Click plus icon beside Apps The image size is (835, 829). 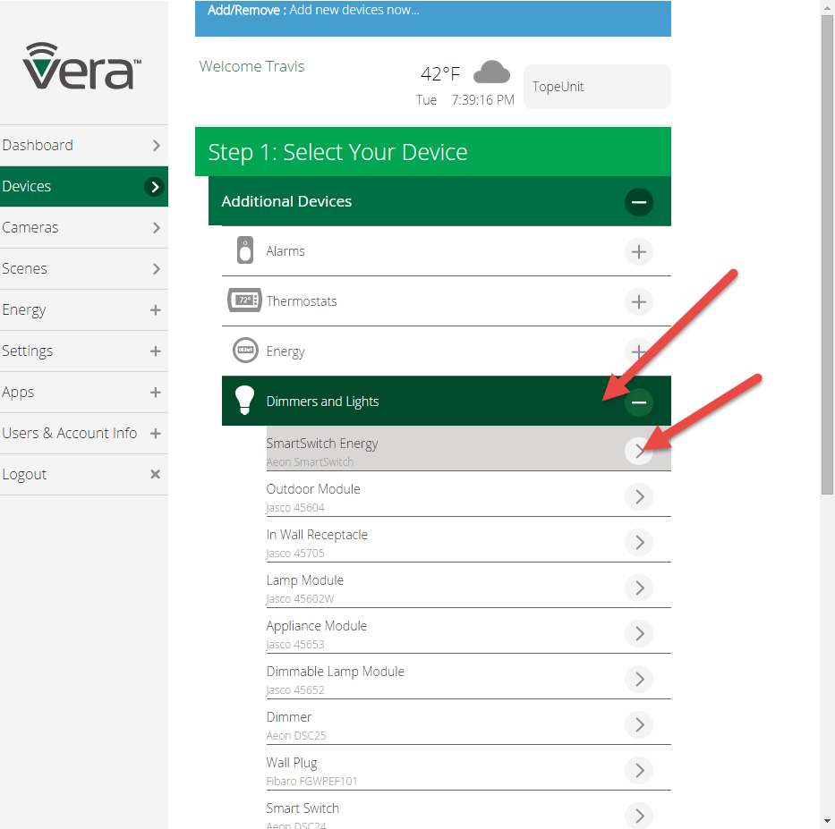[x=155, y=393]
